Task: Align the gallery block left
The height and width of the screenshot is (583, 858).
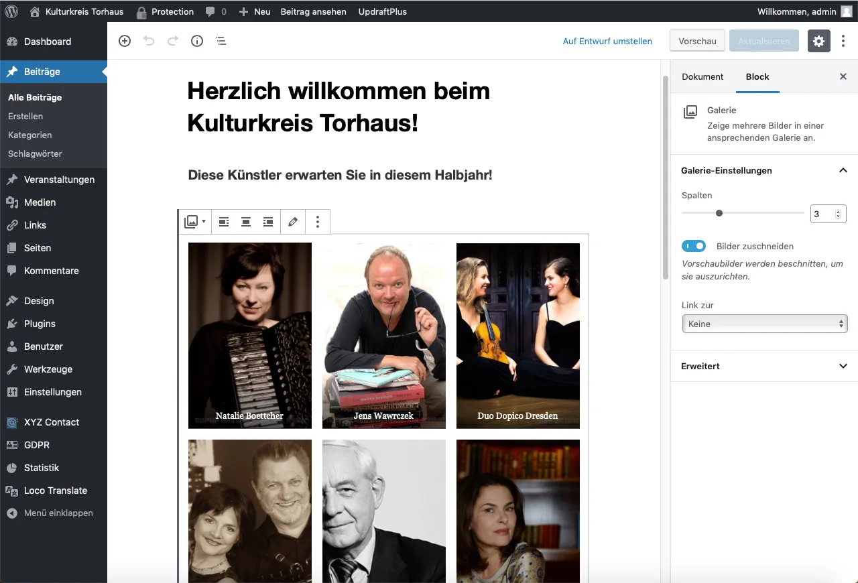Action: point(224,222)
